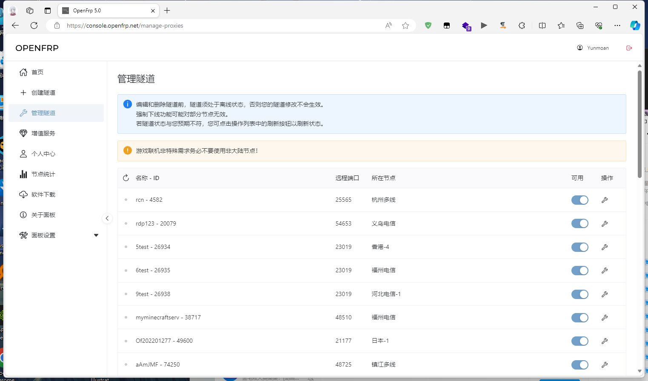Click the OPENFRP logo title
This screenshot has width=648, height=381.
click(x=37, y=48)
